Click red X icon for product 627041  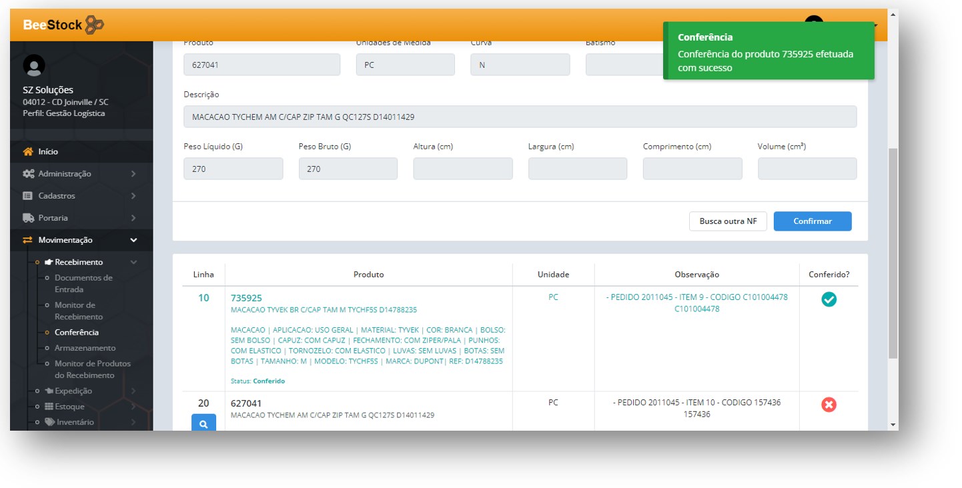click(829, 405)
